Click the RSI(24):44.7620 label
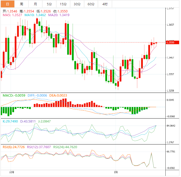 coord(65,147)
